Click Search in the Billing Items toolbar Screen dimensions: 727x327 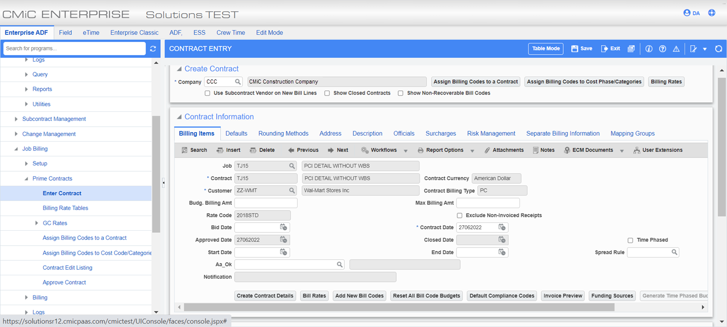click(x=194, y=150)
